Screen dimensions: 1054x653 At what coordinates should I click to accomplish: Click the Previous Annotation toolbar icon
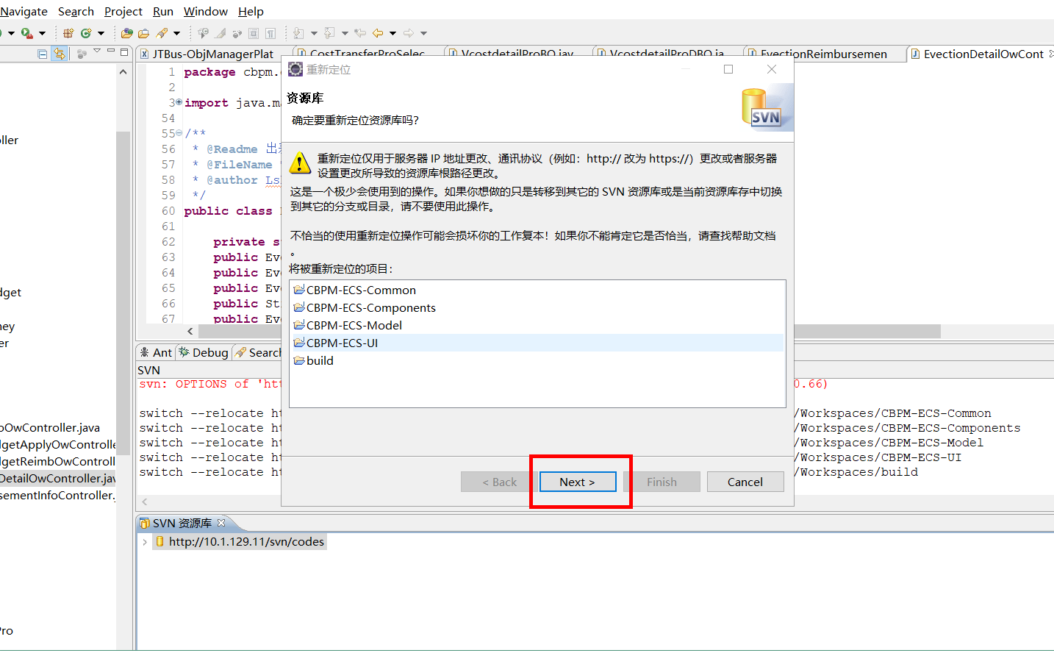[x=329, y=33]
